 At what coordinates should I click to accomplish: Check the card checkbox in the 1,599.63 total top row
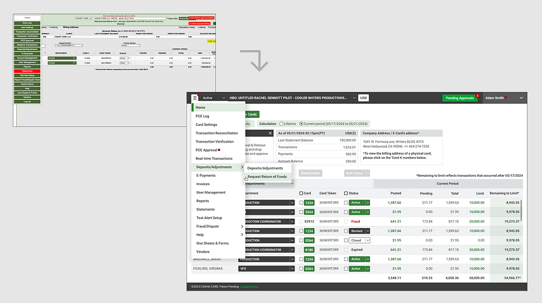click(301, 203)
